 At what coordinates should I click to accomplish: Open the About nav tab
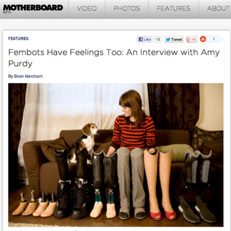point(218,9)
